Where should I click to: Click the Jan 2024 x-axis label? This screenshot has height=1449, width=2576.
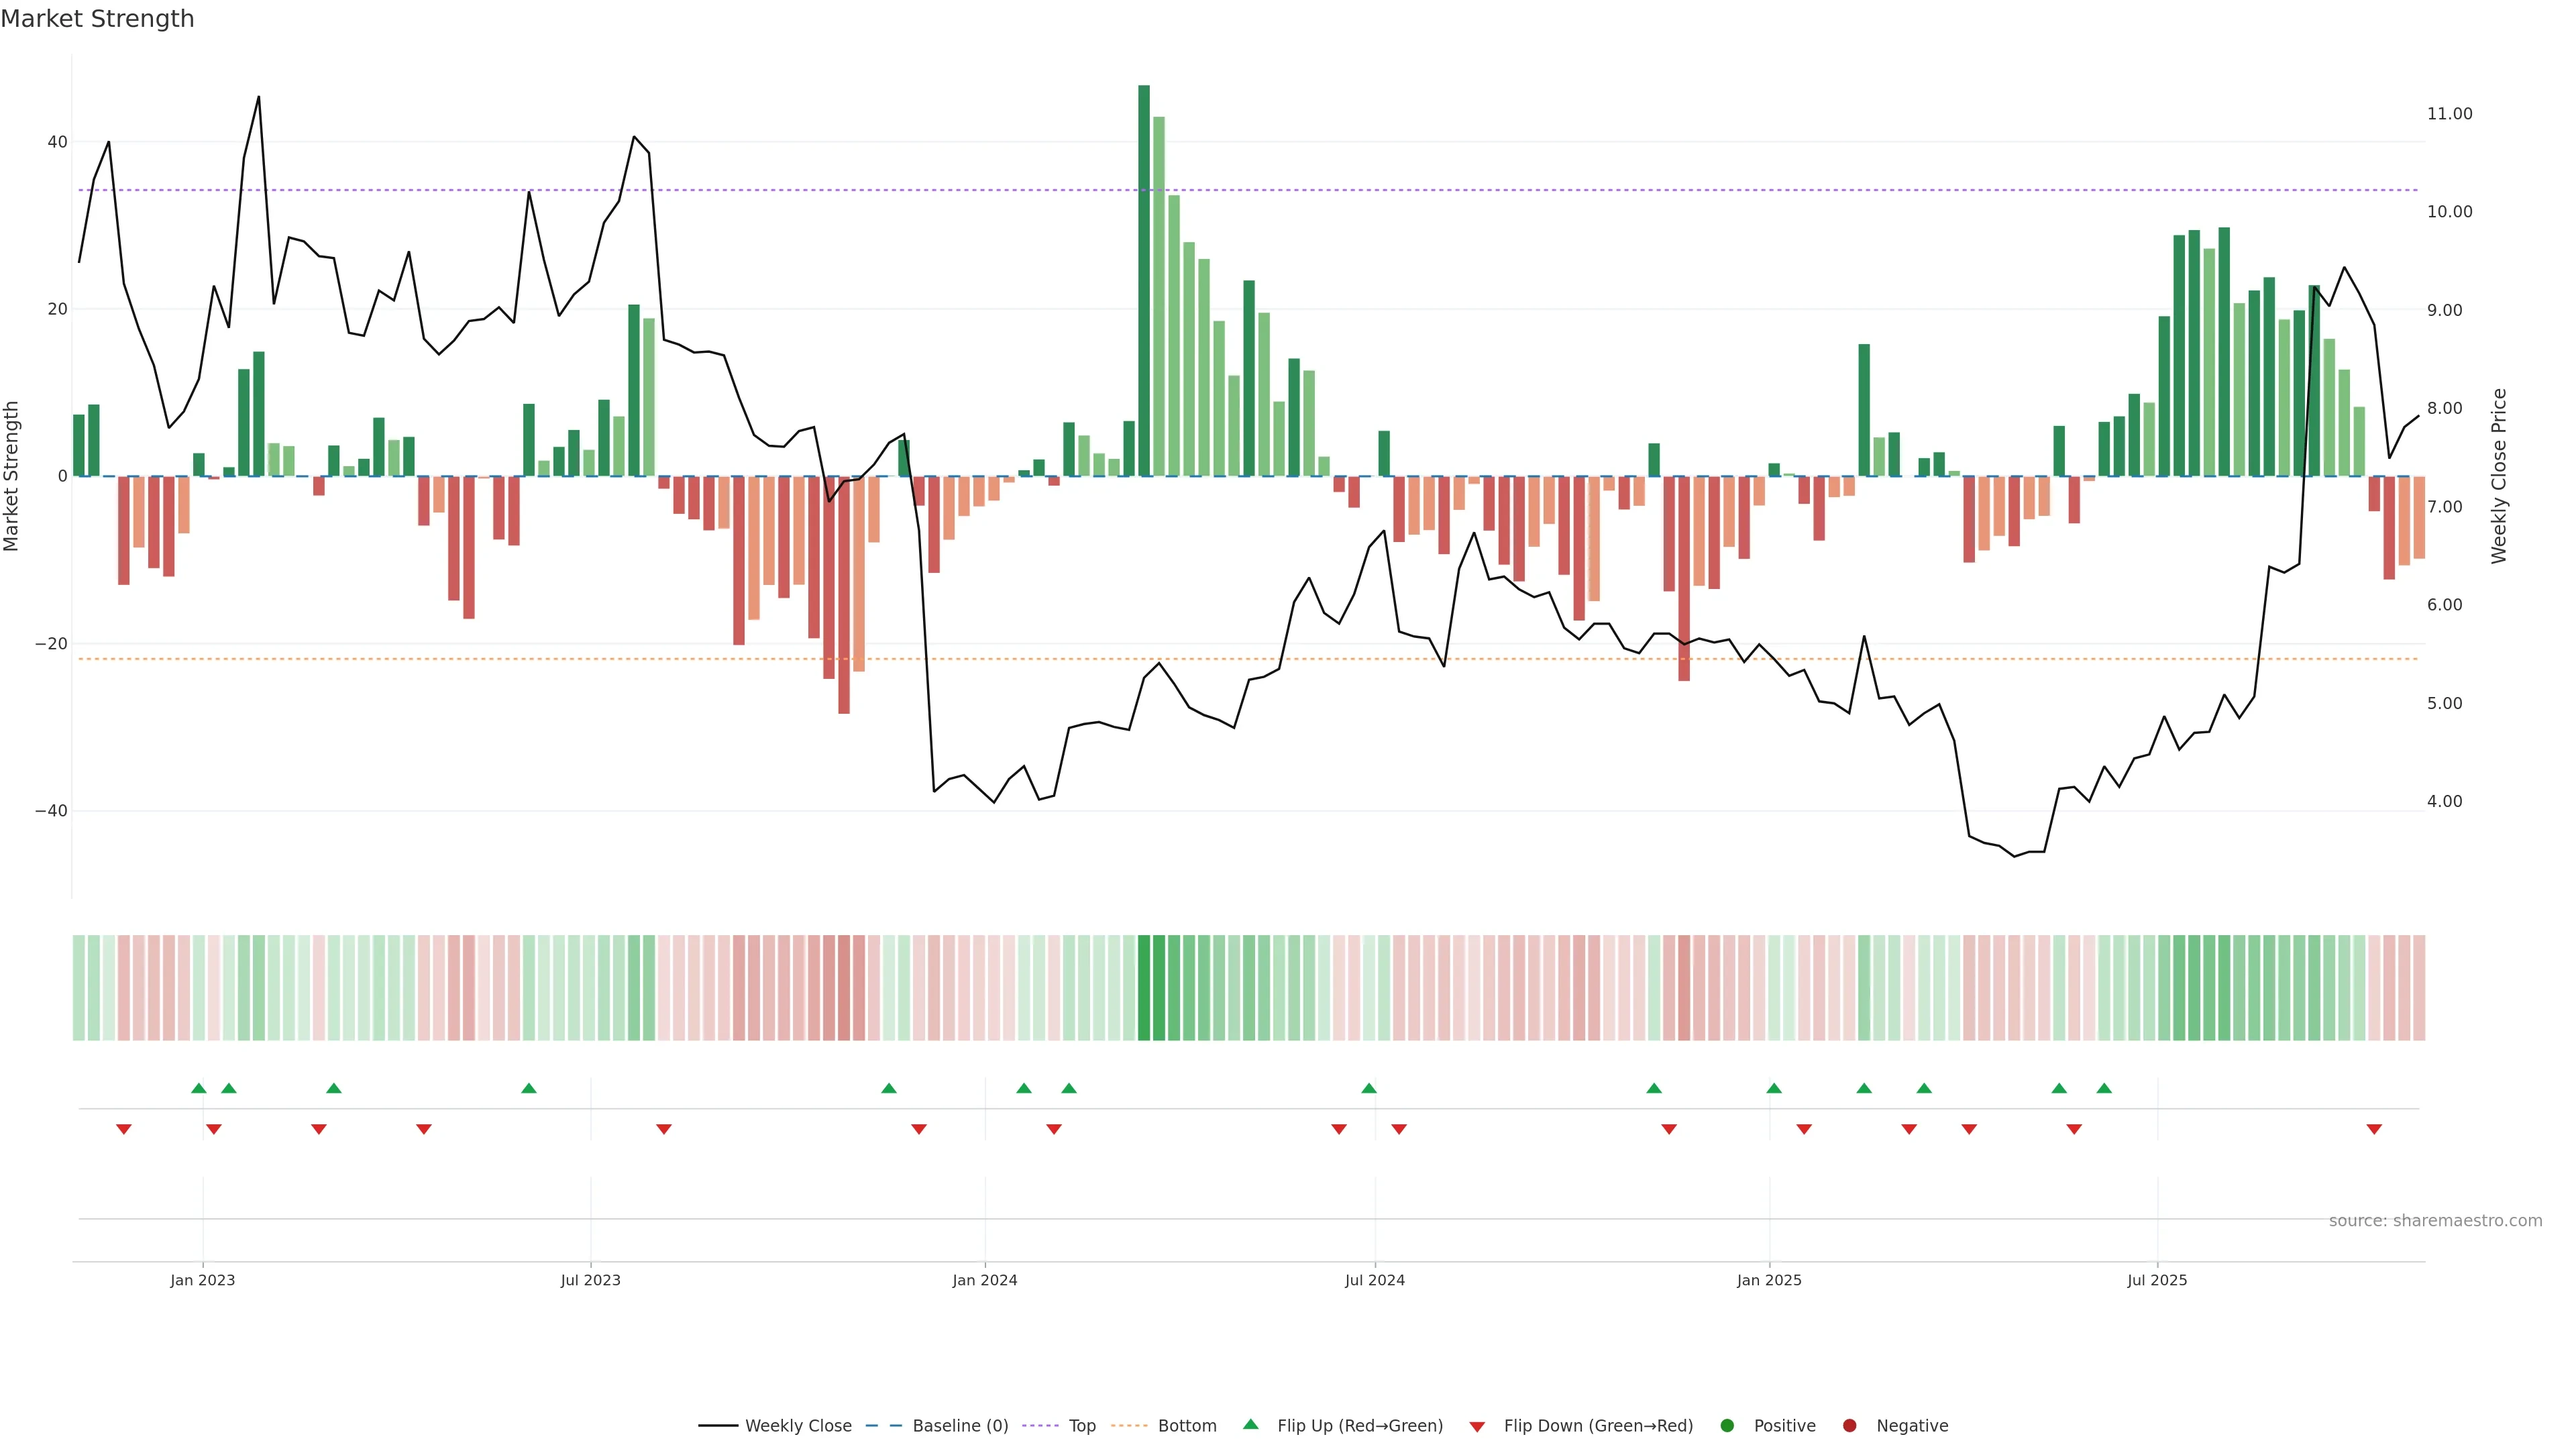pos(984,1280)
